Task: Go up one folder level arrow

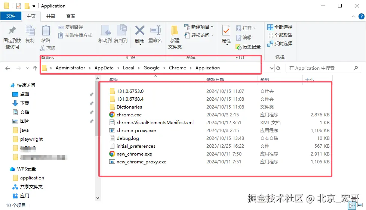Action: coord(35,68)
